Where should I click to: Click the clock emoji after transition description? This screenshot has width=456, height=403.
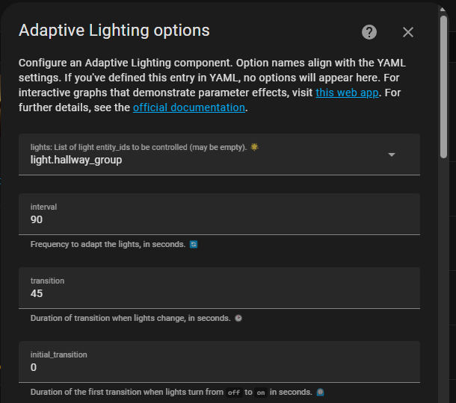(x=238, y=318)
